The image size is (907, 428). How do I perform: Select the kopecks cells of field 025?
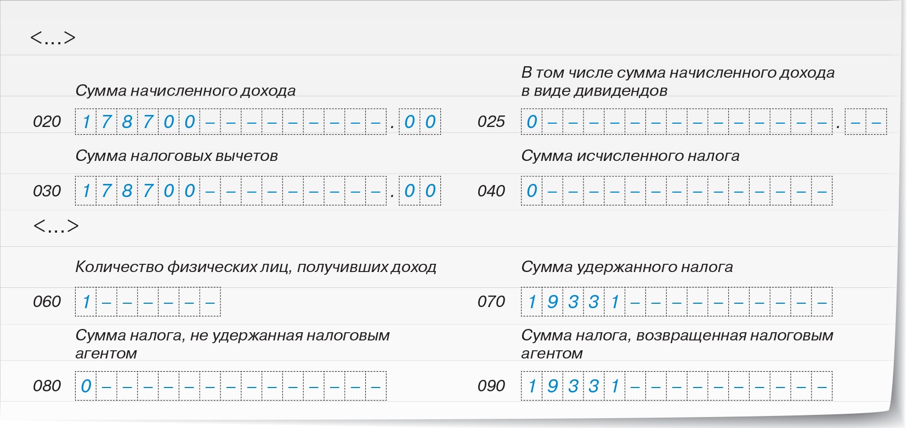[866, 122]
